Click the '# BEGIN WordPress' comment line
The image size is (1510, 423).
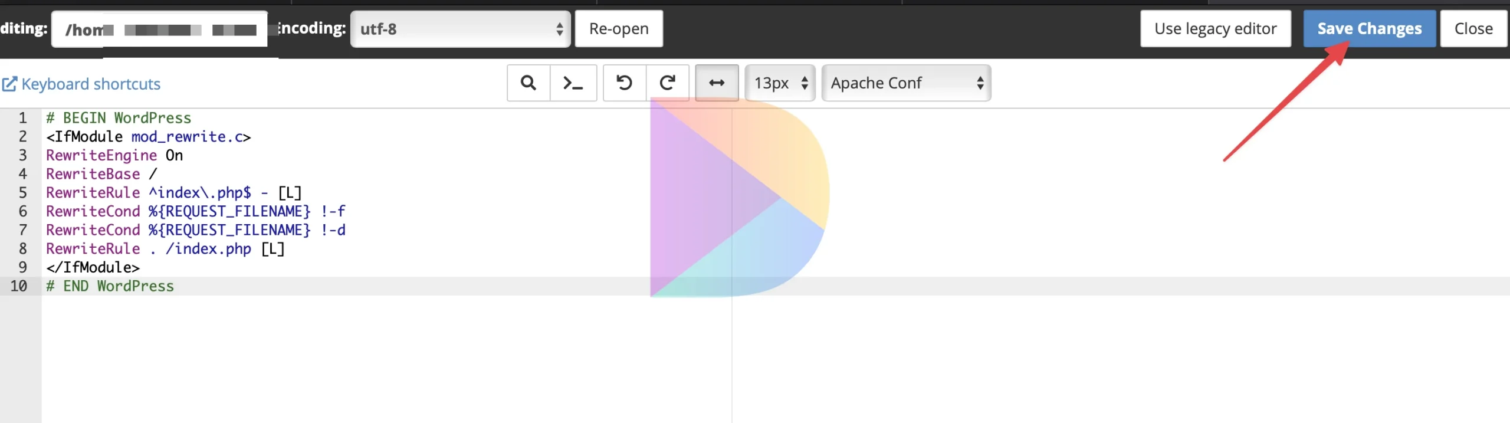(x=119, y=118)
